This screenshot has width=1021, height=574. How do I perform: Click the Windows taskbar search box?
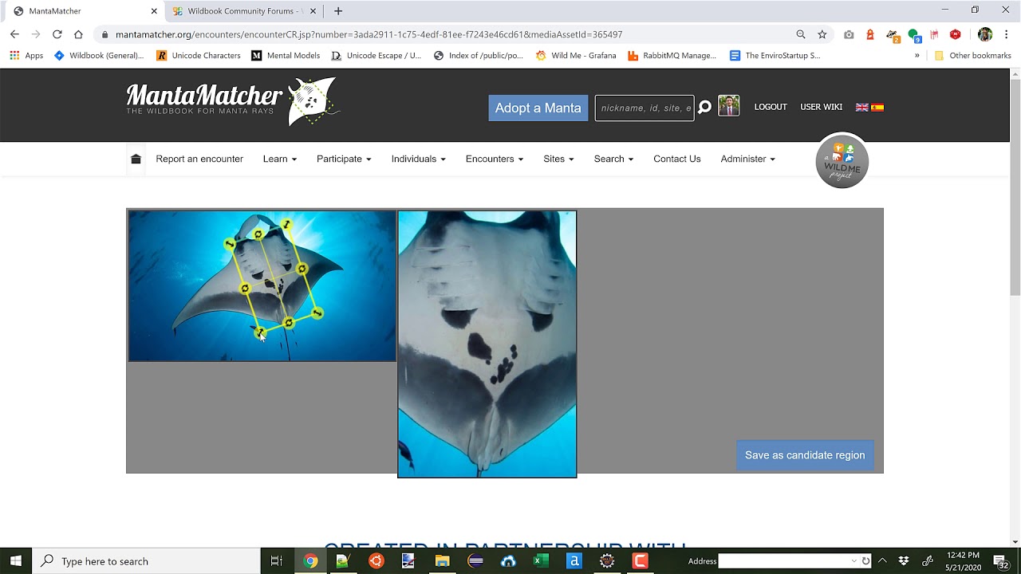tap(146, 561)
